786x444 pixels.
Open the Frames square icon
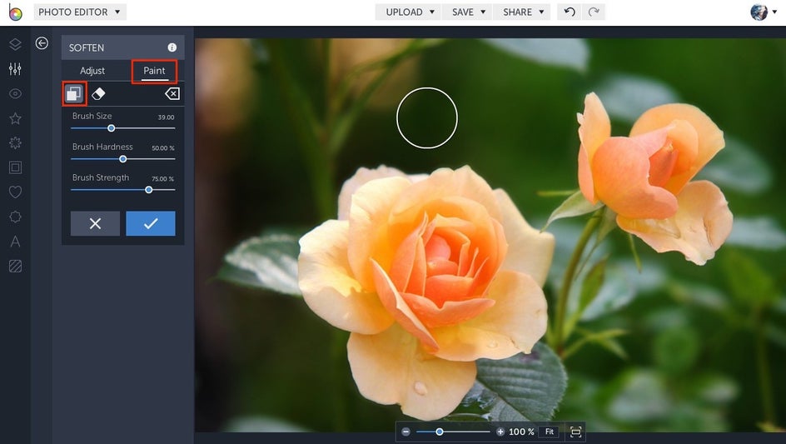pyautogui.click(x=15, y=167)
